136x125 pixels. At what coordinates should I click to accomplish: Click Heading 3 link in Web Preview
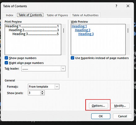(x=86, y=34)
